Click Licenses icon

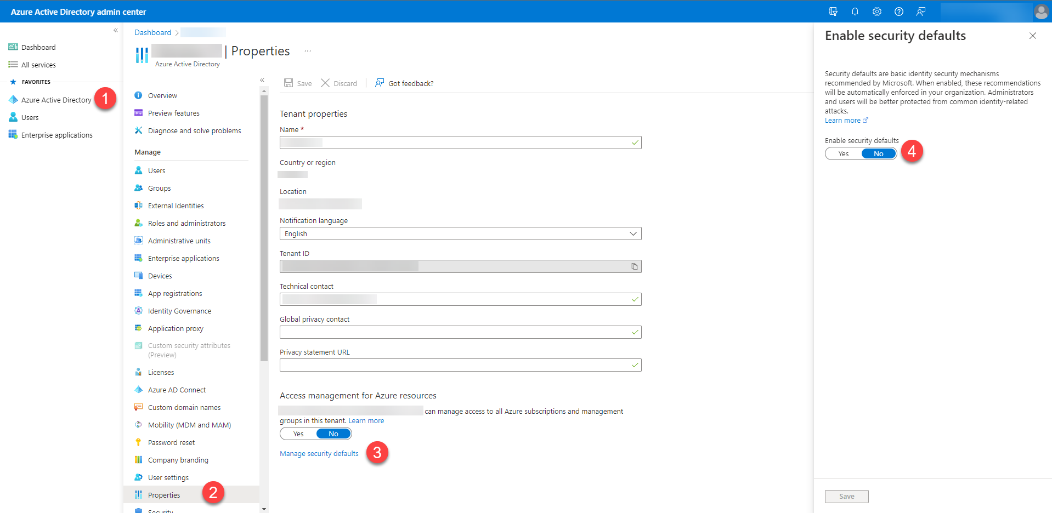pos(139,372)
